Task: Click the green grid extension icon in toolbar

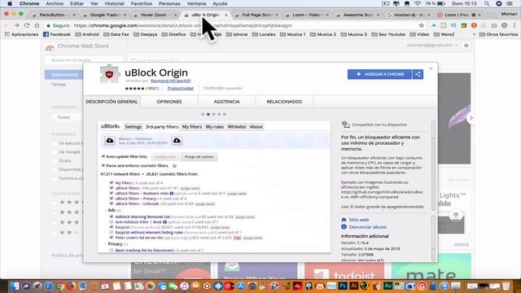Action: pos(464,25)
